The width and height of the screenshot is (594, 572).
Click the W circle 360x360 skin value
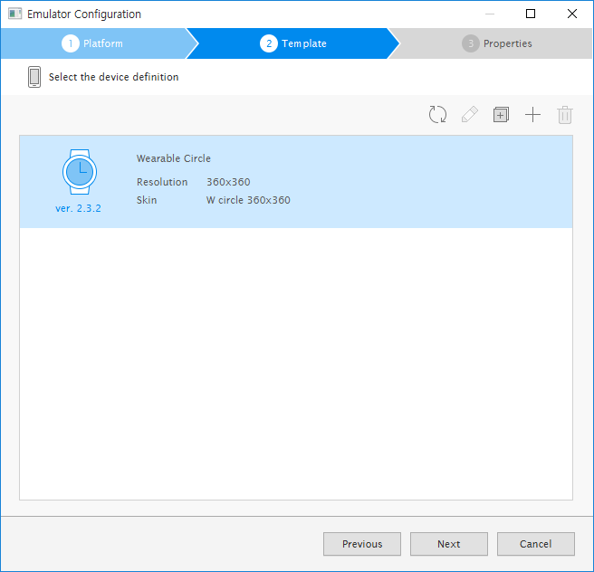tap(248, 200)
